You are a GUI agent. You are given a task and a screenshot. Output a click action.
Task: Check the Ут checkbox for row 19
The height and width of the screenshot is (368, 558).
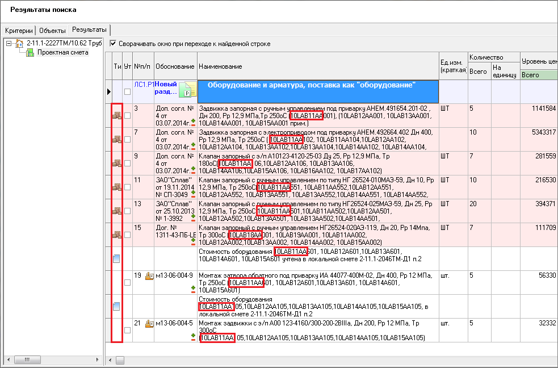coord(127,283)
